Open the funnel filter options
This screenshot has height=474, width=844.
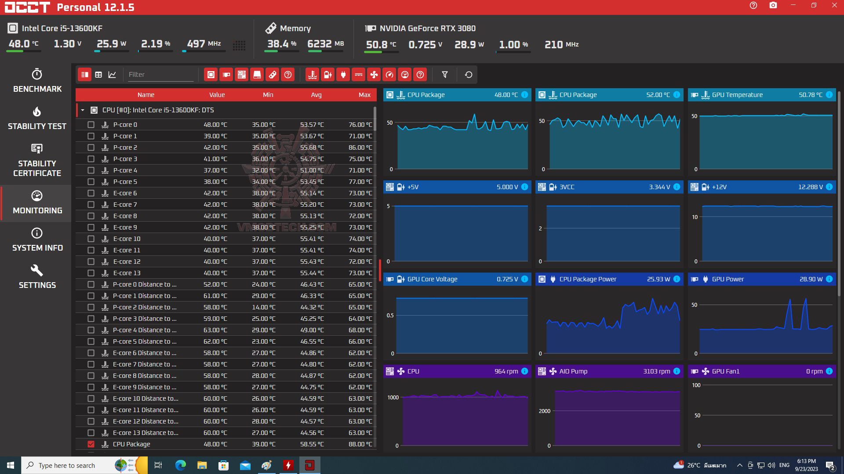(x=445, y=75)
